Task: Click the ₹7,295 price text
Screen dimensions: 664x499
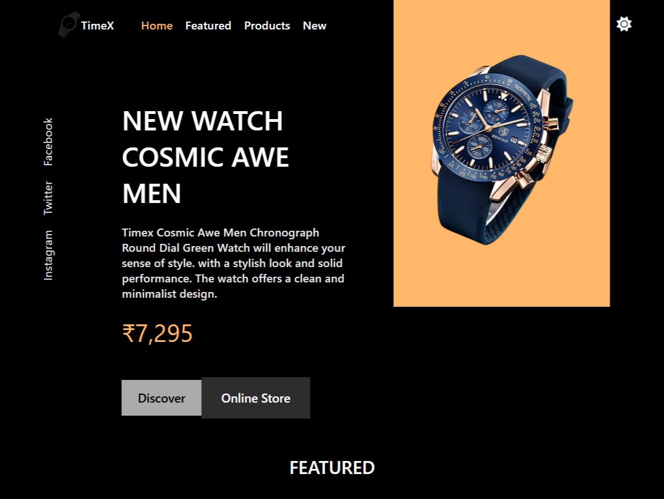Action: [157, 333]
